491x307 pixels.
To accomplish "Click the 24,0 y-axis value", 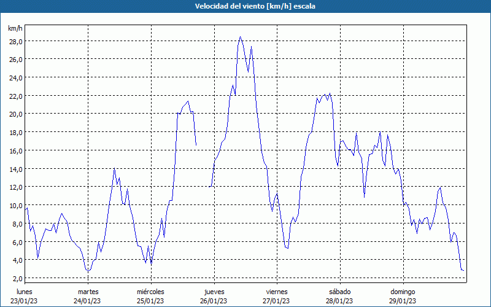I will (15, 78).
